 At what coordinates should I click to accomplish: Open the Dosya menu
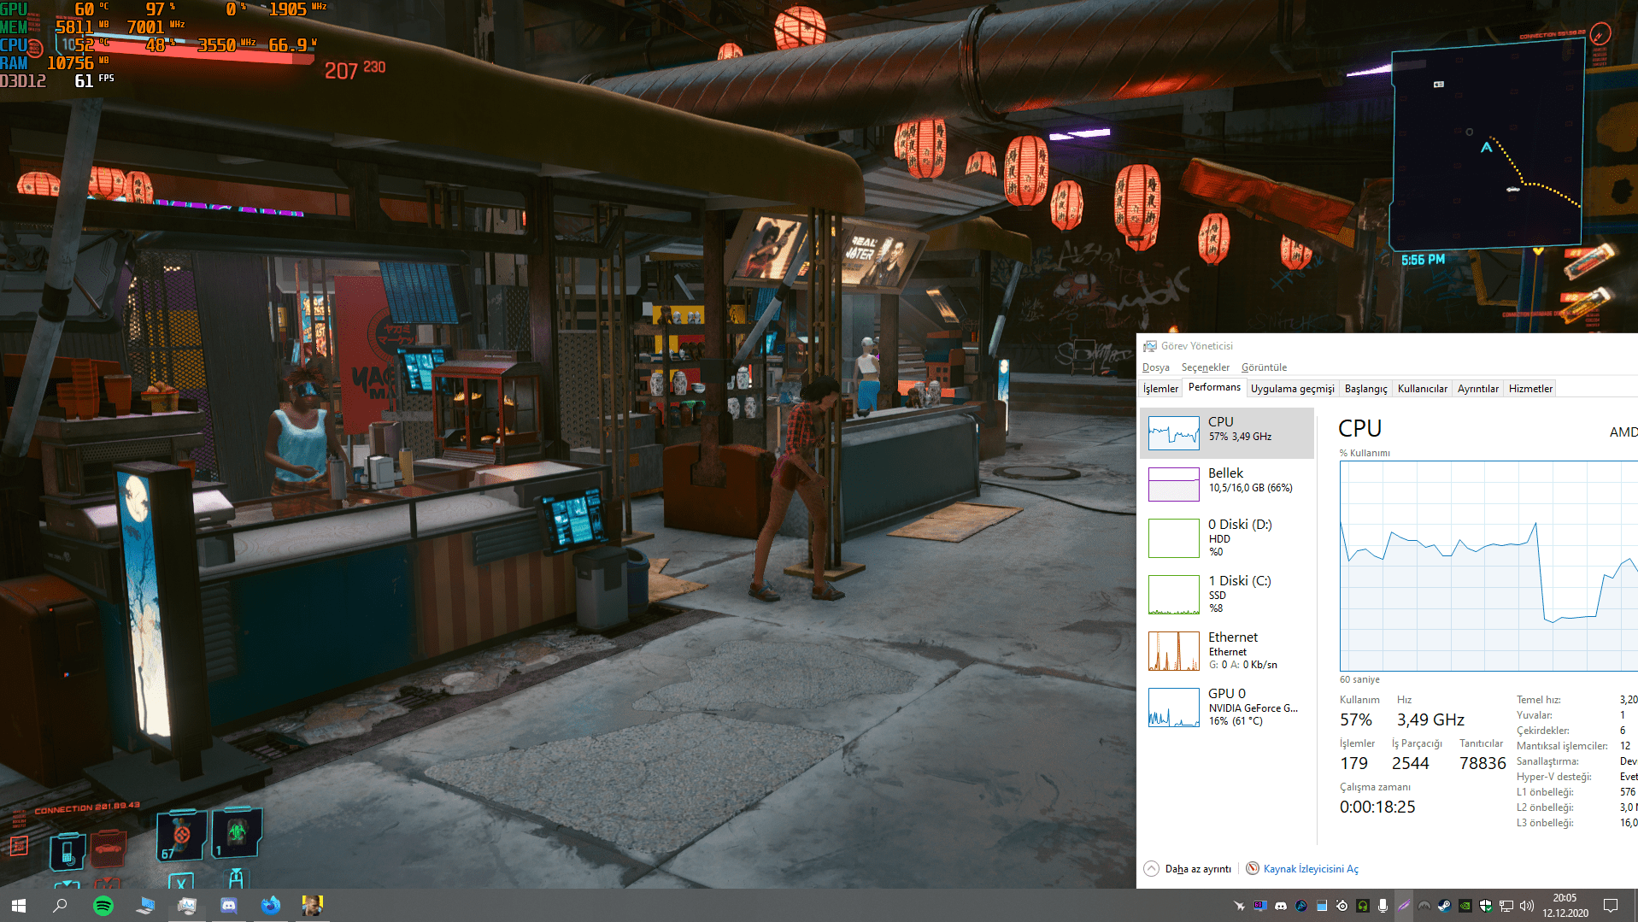(1155, 367)
